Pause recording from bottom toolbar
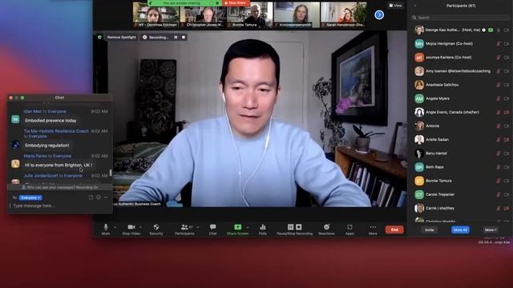Image resolution: width=513 pixels, height=288 pixels. coord(290,227)
